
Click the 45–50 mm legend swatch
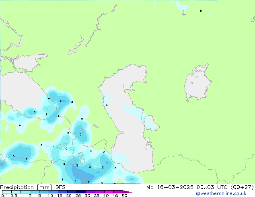pos(118,192)
